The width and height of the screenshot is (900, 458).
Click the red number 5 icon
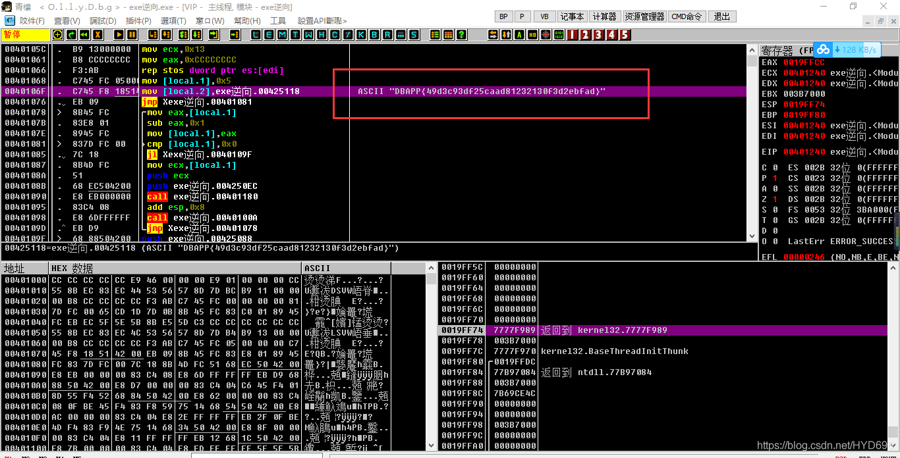625,34
